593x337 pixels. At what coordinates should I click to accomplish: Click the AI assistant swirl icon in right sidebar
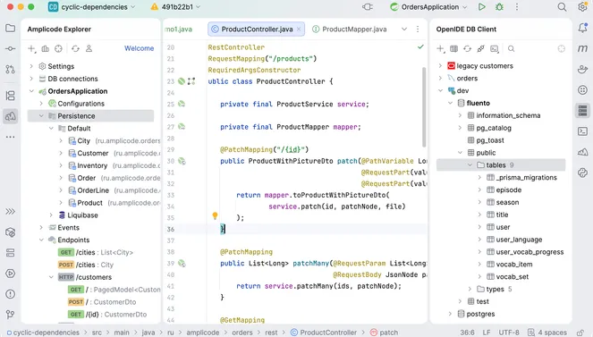pyautogui.click(x=582, y=173)
